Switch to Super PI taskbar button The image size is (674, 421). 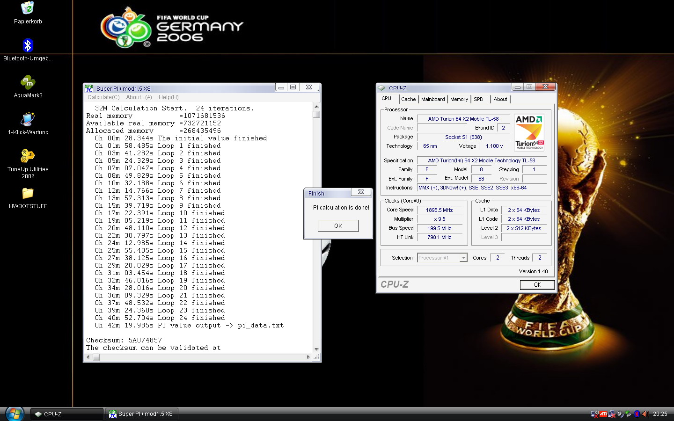click(x=142, y=414)
